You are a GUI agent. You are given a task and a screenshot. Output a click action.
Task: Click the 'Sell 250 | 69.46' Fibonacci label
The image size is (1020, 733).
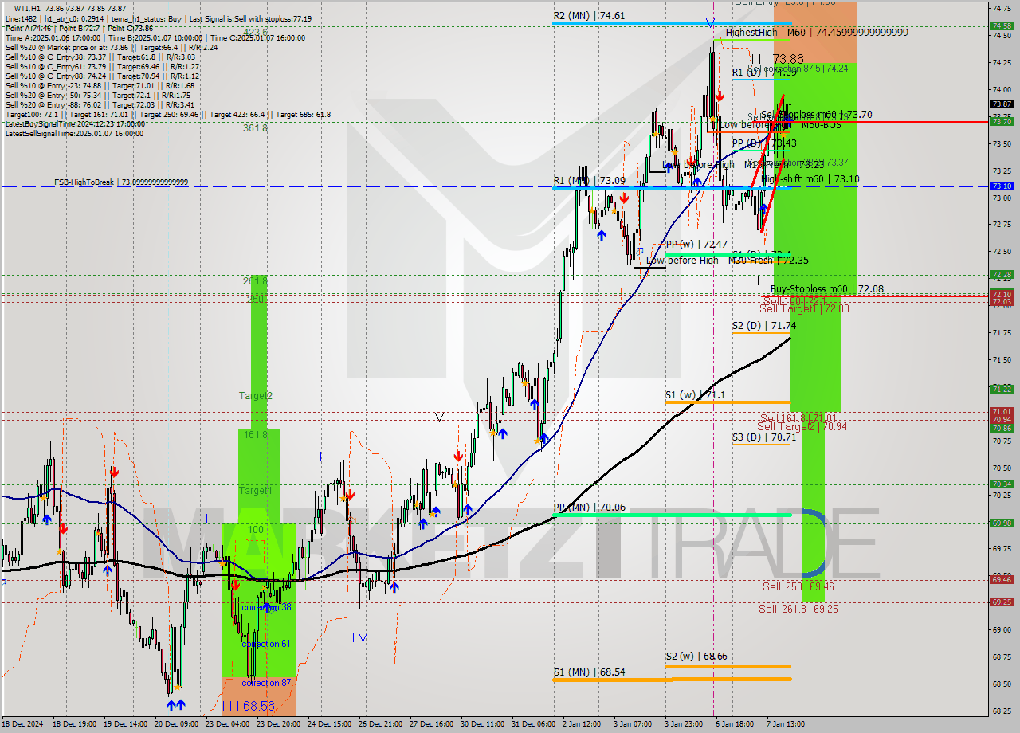click(798, 586)
